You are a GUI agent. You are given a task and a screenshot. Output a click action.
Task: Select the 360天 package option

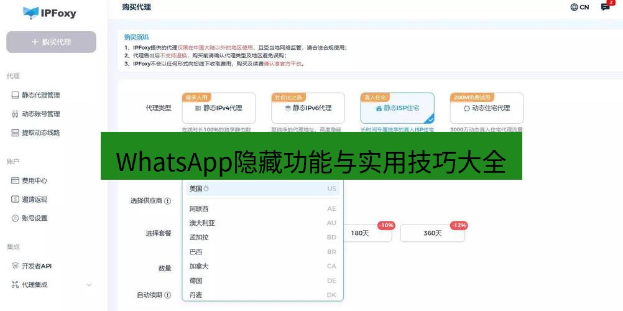432,233
